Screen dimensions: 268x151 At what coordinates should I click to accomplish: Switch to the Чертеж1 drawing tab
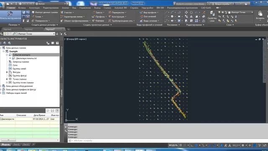pyautogui.click(x=7, y=29)
